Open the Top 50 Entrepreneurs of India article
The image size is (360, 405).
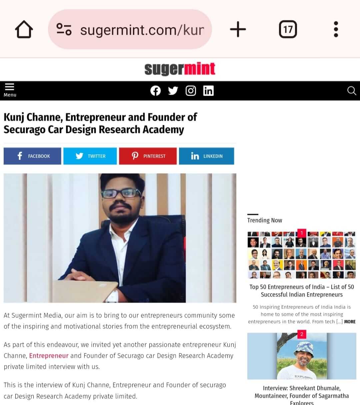point(302,291)
